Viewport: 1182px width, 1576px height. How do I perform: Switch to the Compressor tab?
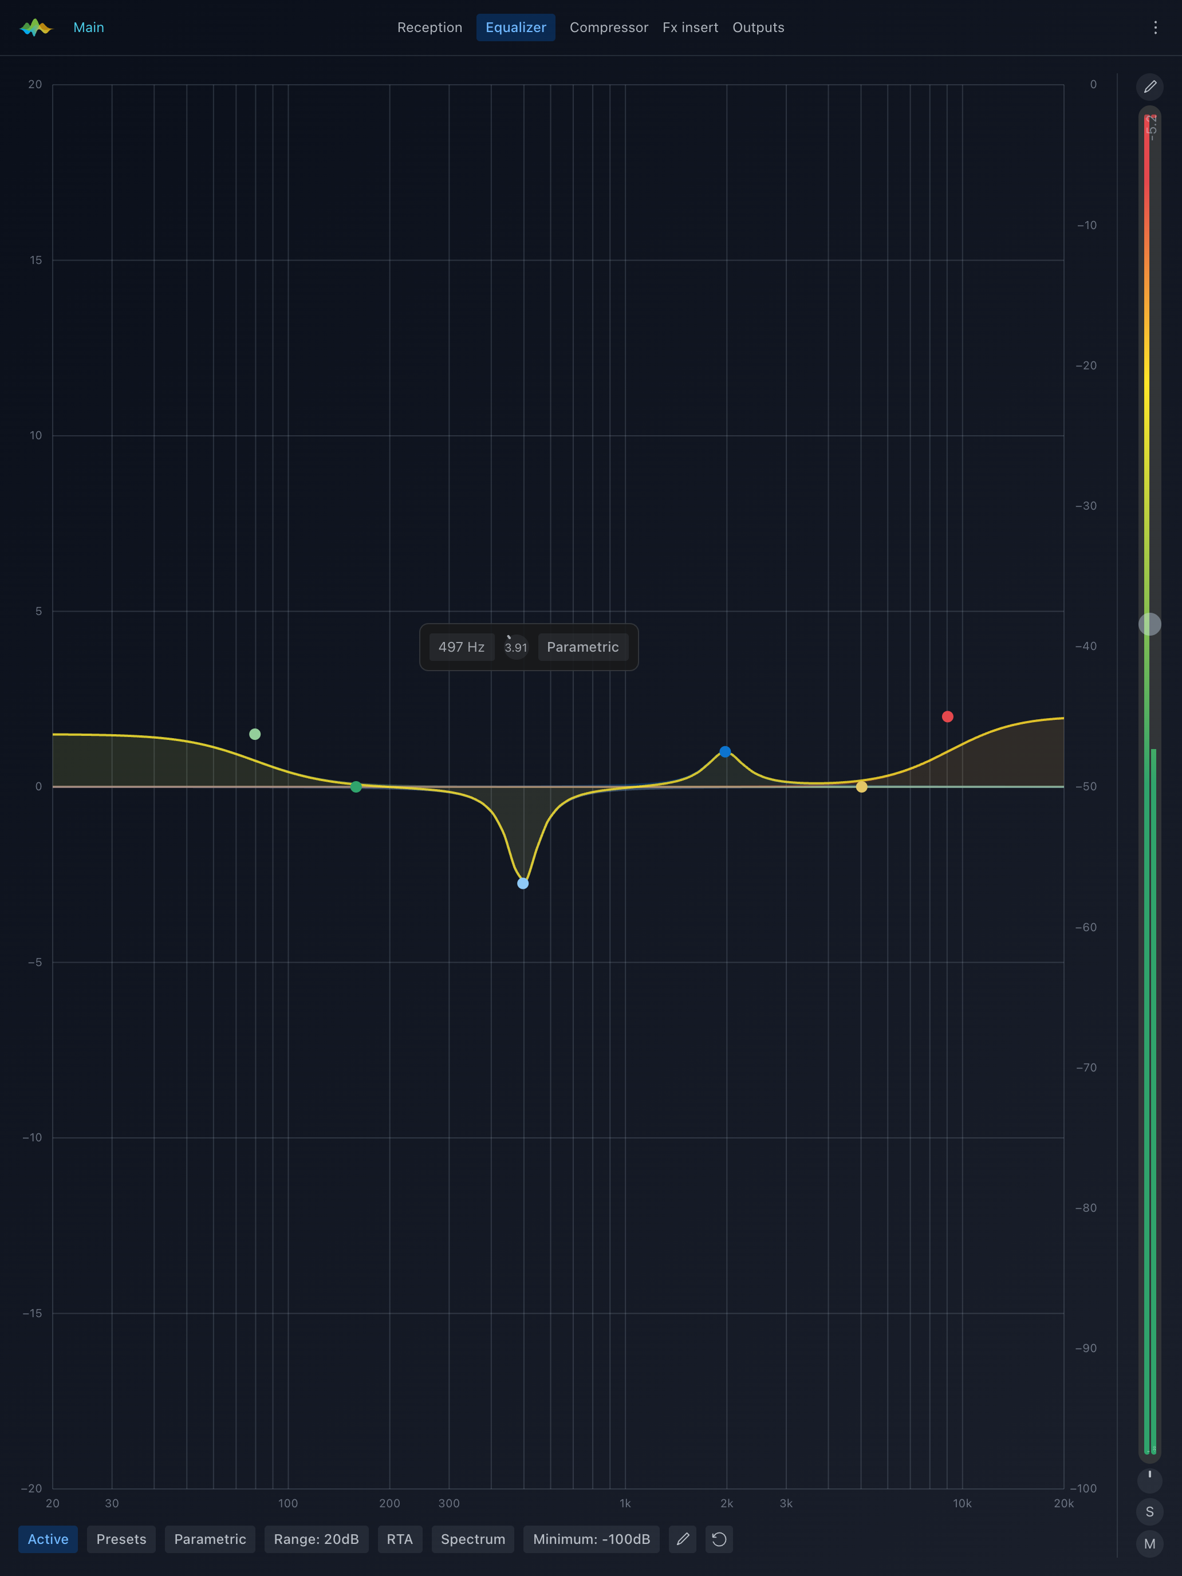coord(609,28)
